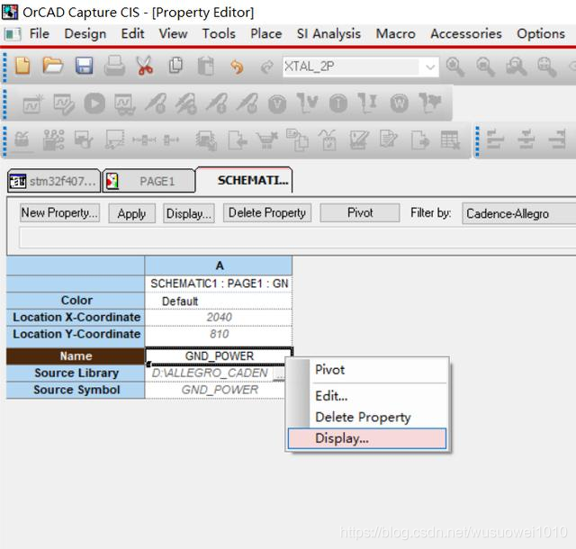Switch to the PAGE1 tab
The height and width of the screenshot is (549, 576).
[x=148, y=181]
